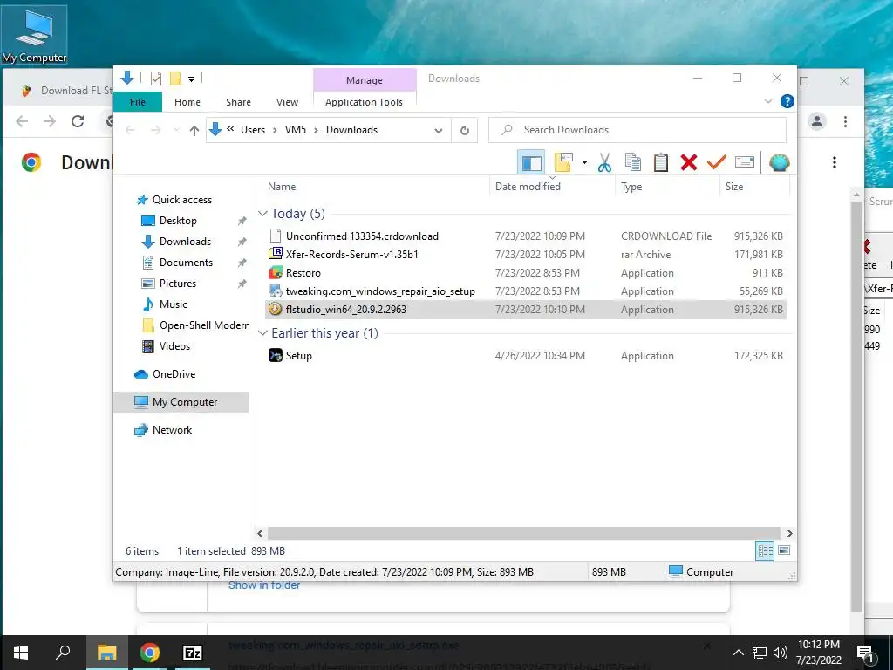This screenshot has height=670, width=893.
Task: Expand the ribbon with the chevron
Action: (767, 101)
